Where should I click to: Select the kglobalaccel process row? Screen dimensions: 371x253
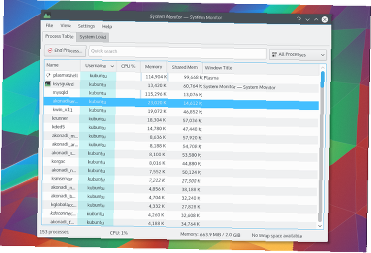[179, 206]
